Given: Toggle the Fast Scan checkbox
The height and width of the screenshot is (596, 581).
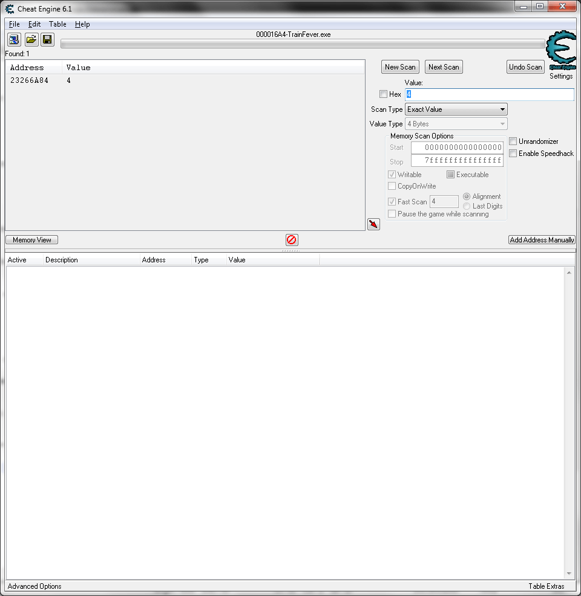Looking at the screenshot, I should click(x=392, y=202).
